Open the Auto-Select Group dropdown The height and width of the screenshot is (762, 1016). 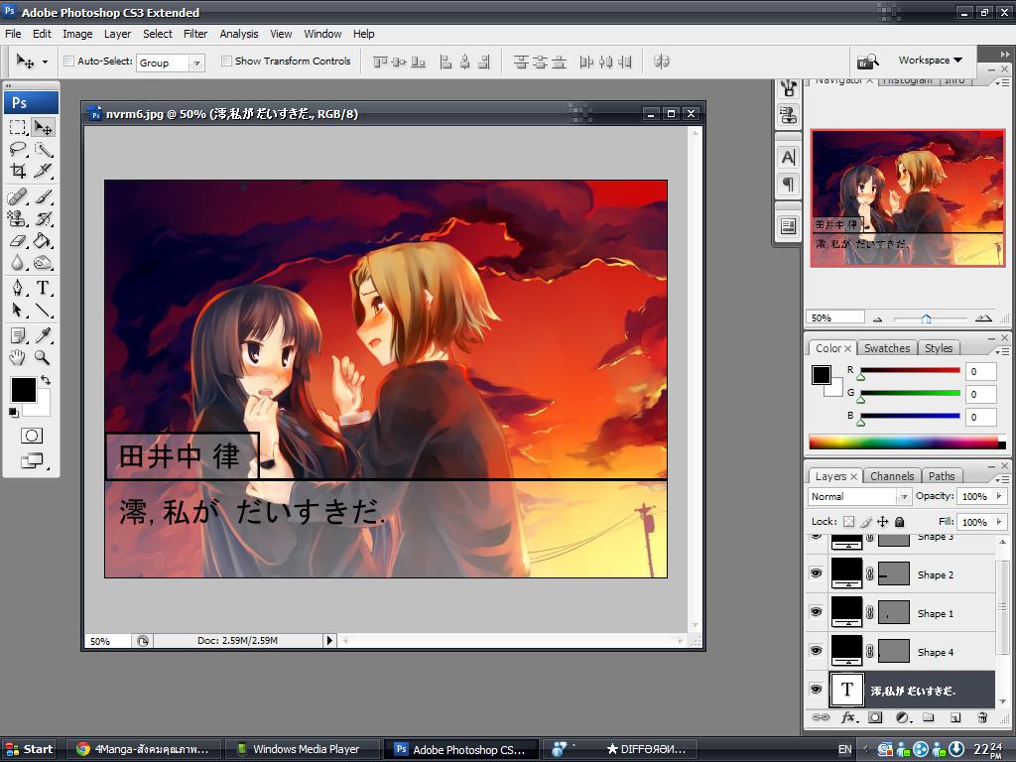click(196, 63)
